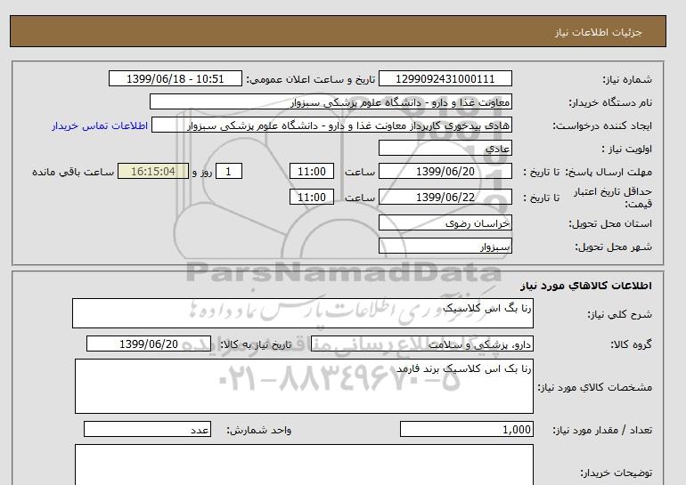Screen dimensions: 686x485
Task: Click the countdown timer 16:15:04
Action: coord(152,171)
